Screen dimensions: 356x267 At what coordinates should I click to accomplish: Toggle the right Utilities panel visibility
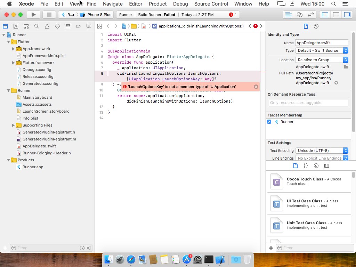point(347,15)
